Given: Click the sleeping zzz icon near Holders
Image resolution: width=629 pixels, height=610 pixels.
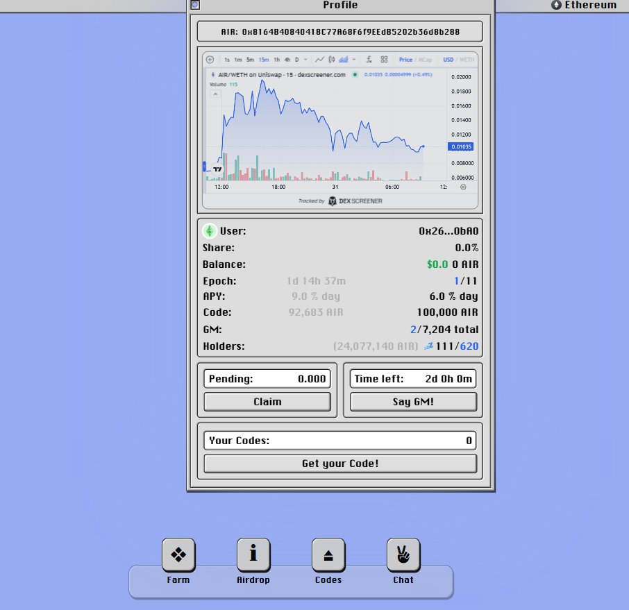Looking at the screenshot, I should 429,346.
